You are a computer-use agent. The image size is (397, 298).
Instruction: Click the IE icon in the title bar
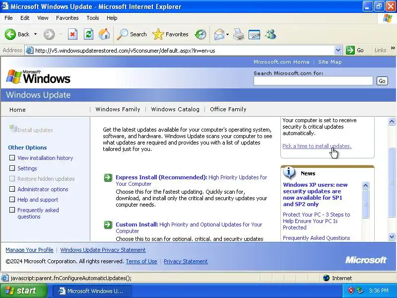[x=5, y=6]
